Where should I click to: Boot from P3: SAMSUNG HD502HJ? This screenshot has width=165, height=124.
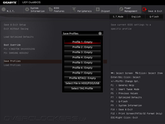tap(16, 53)
